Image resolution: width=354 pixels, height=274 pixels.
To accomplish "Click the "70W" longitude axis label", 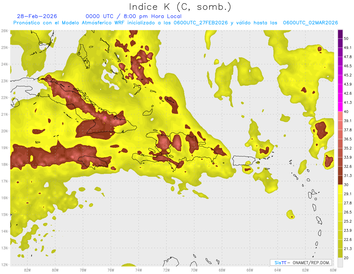I will pyautogui.click(x=194, y=270).
